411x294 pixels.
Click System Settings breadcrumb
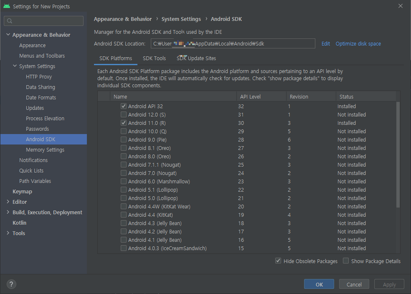point(181,19)
